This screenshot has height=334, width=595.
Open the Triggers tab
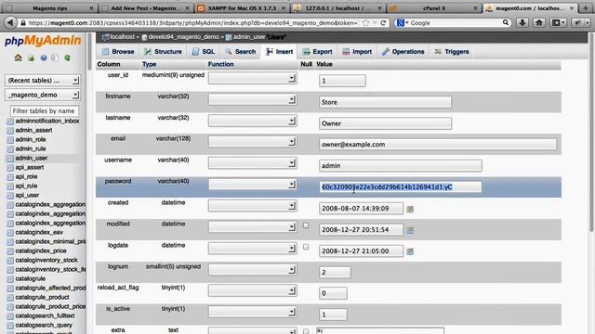[x=452, y=52]
